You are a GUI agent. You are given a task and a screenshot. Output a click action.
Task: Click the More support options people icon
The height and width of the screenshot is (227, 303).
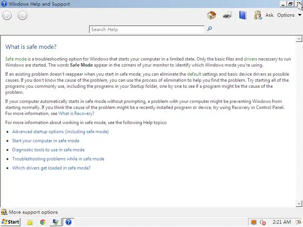[x=4, y=212]
